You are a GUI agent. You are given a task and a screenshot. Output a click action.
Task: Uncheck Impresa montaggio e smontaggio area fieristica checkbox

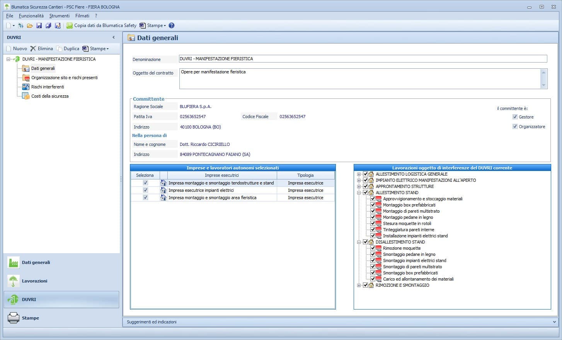pyautogui.click(x=145, y=198)
